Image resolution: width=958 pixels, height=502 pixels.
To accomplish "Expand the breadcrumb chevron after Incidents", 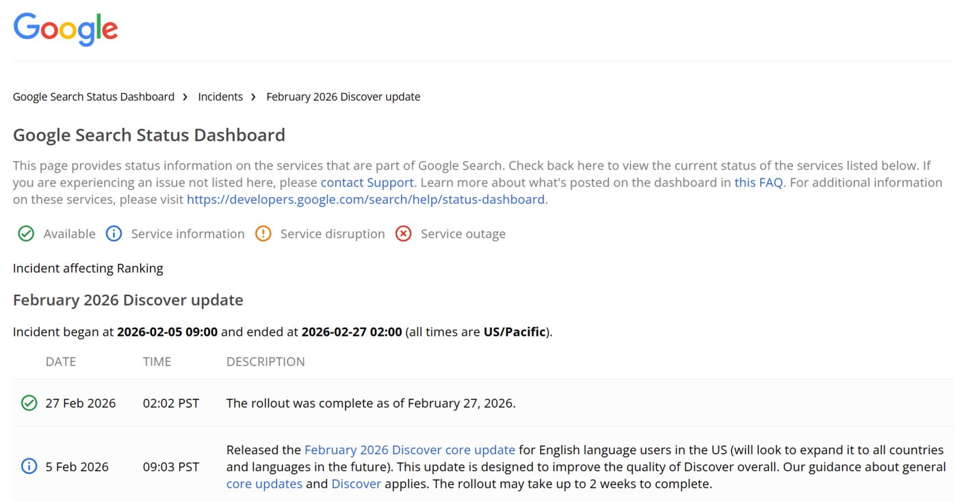I will [253, 96].
